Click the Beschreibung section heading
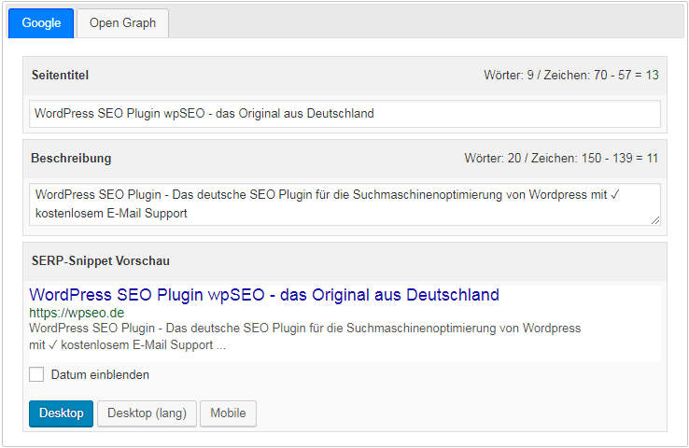The height and width of the screenshot is (448, 689). [x=71, y=159]
